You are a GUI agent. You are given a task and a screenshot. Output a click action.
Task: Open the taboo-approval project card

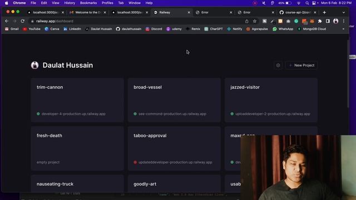[x=174, y=148]
